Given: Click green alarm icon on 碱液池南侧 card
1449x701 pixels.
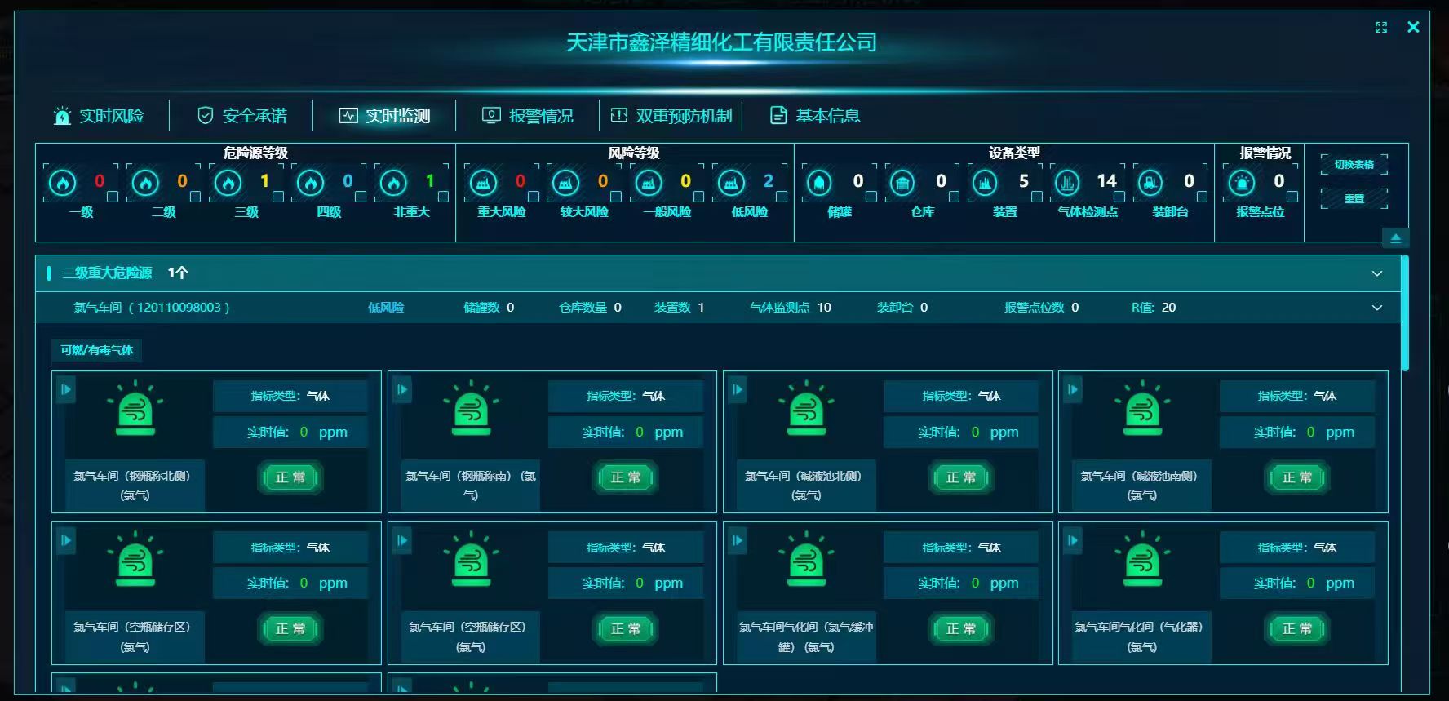Looking at the screenshot, I should pos(1142,407).
